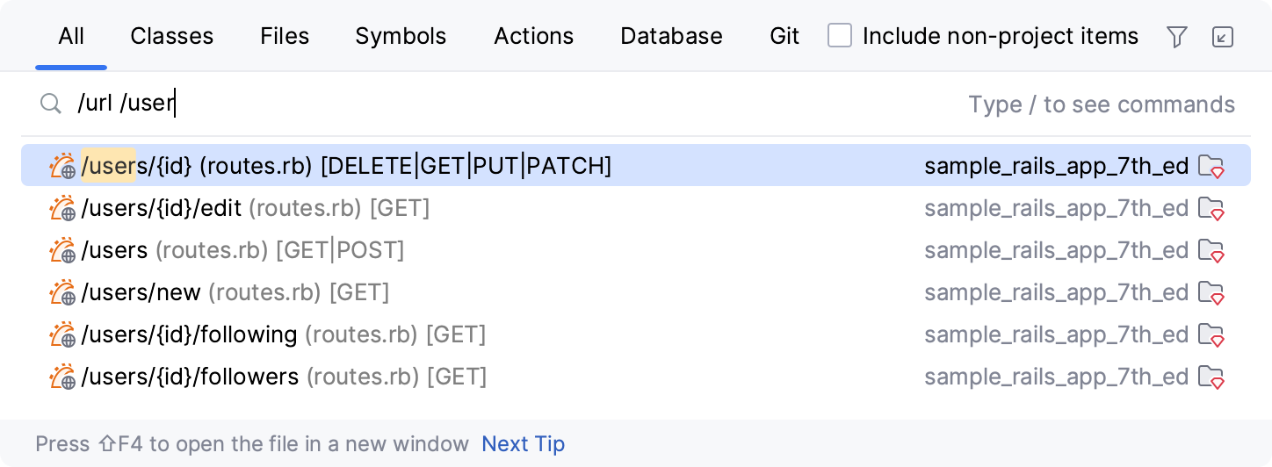Image resolution: width=1272 pixels, height=467 pixels.
Task: Click the route icon beside /users/{id}/followers
Action: pyautogui.click(x=62, y=377)
